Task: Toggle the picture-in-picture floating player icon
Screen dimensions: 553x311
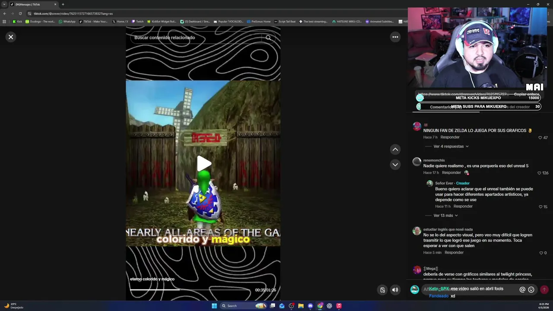Action: tap(382, 290)
